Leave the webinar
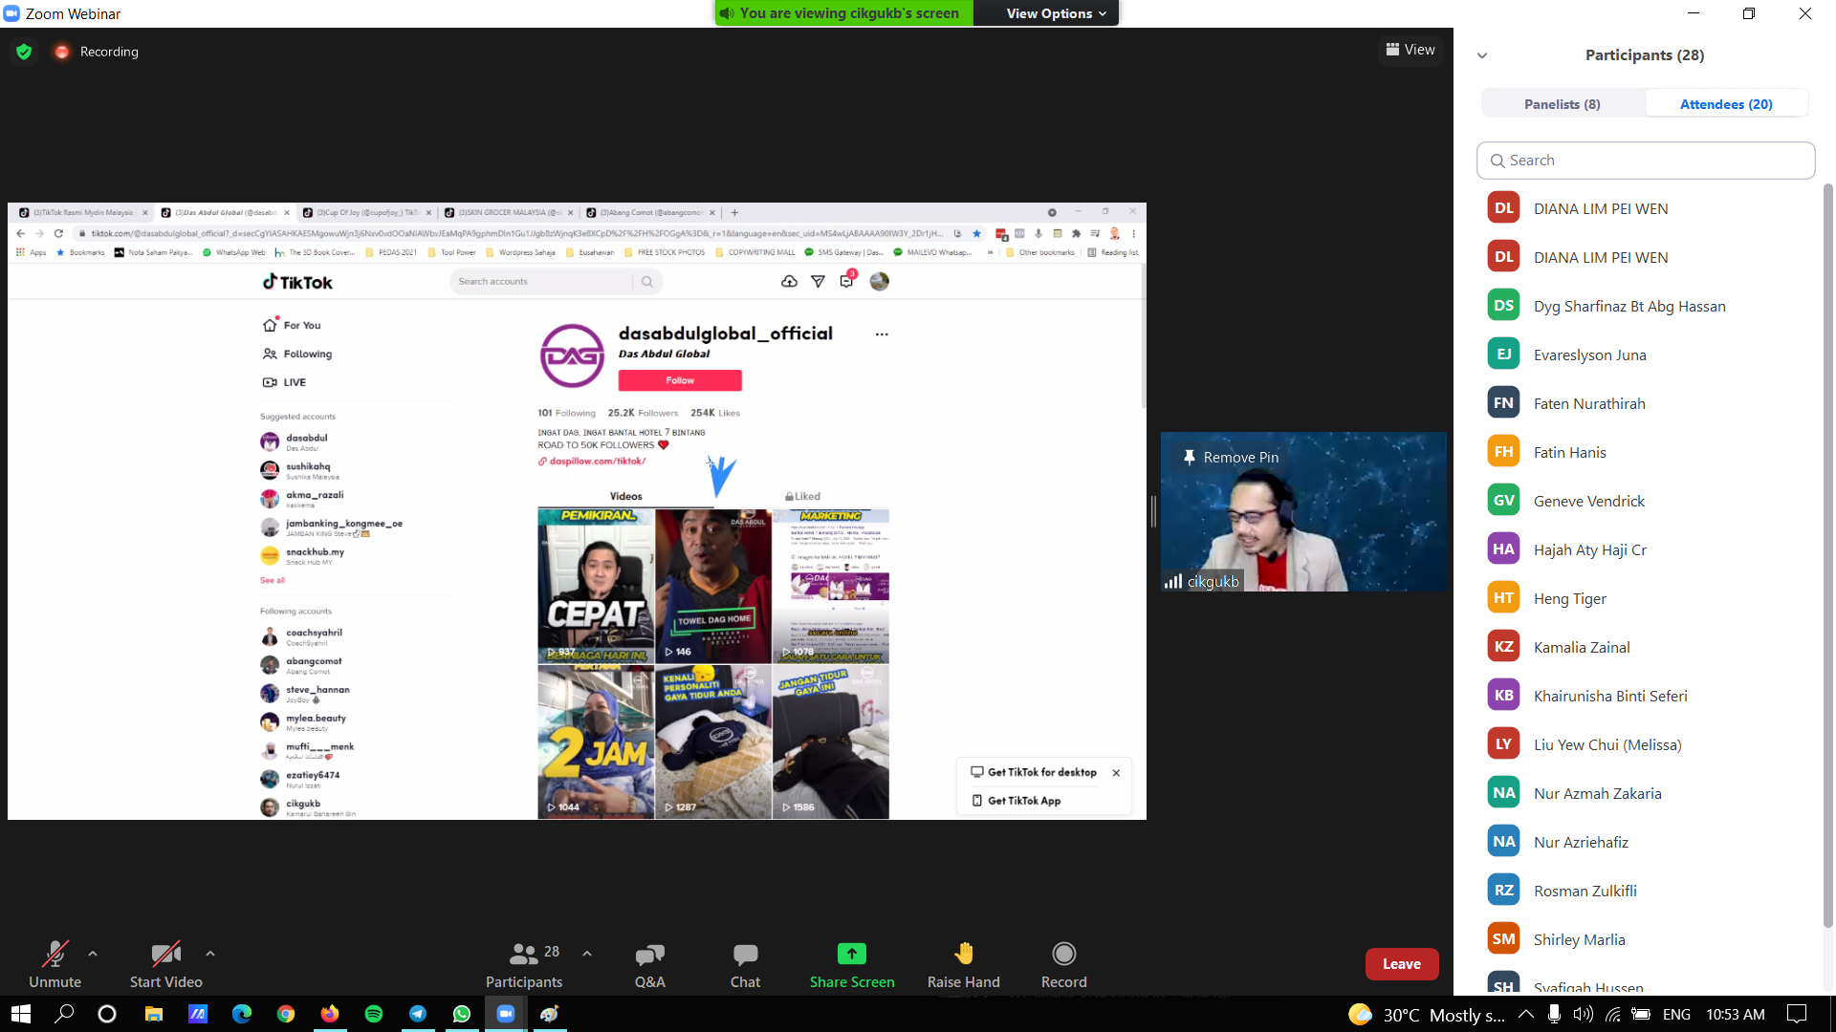Image resolution: width=1836 pixels, height=1032 pixels. click(x=1401, y=964)
